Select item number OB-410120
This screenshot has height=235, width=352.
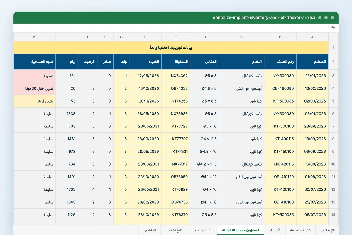(x=280, y=177)
